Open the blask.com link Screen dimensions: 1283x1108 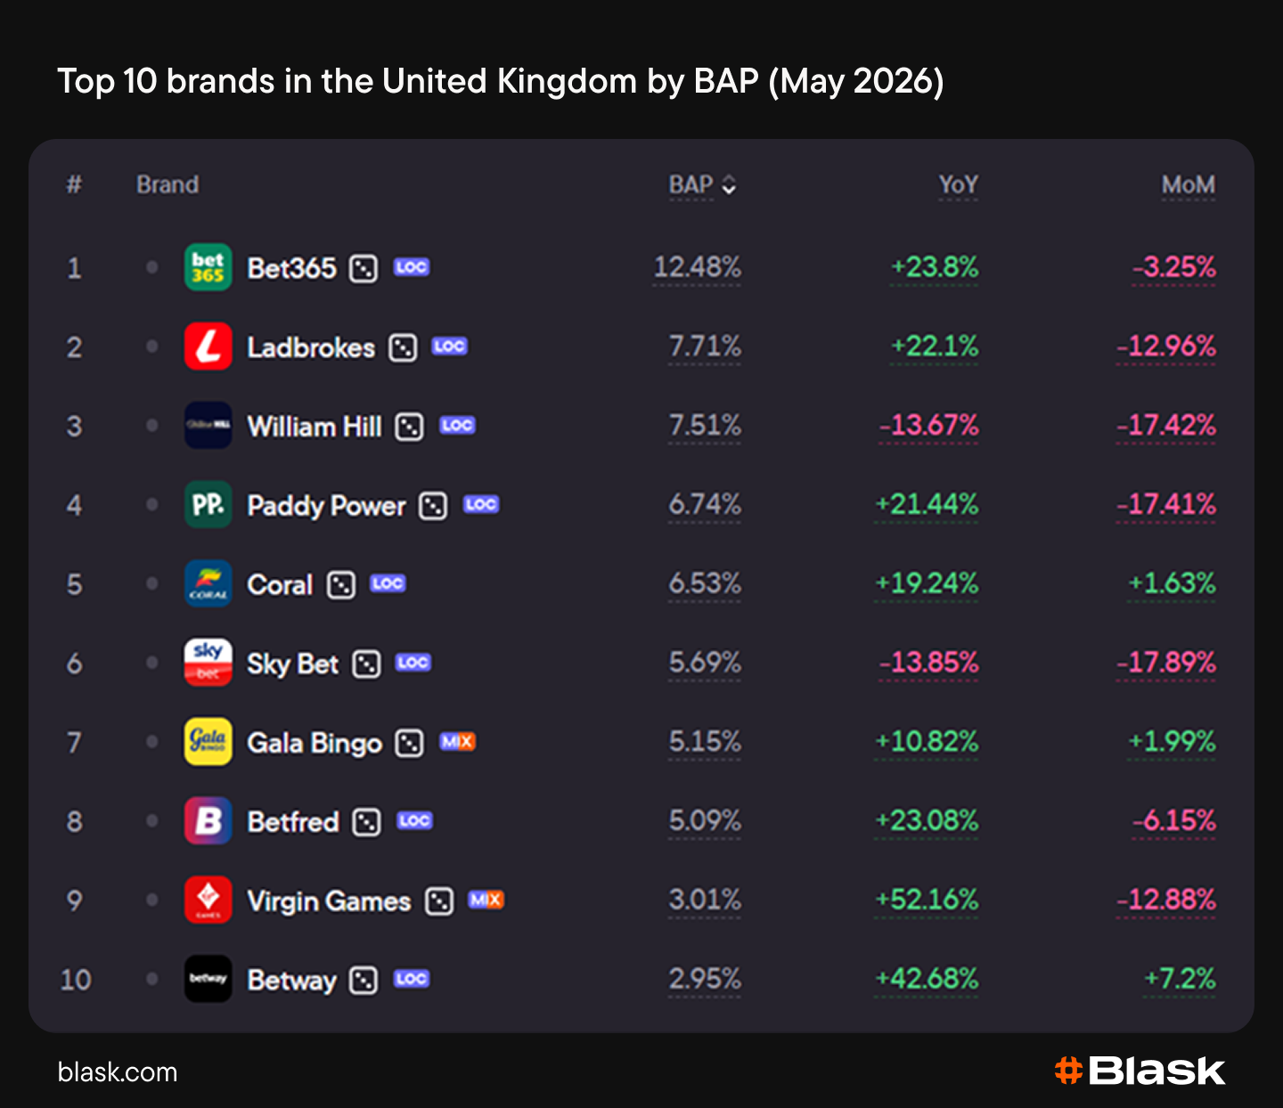118,1072
